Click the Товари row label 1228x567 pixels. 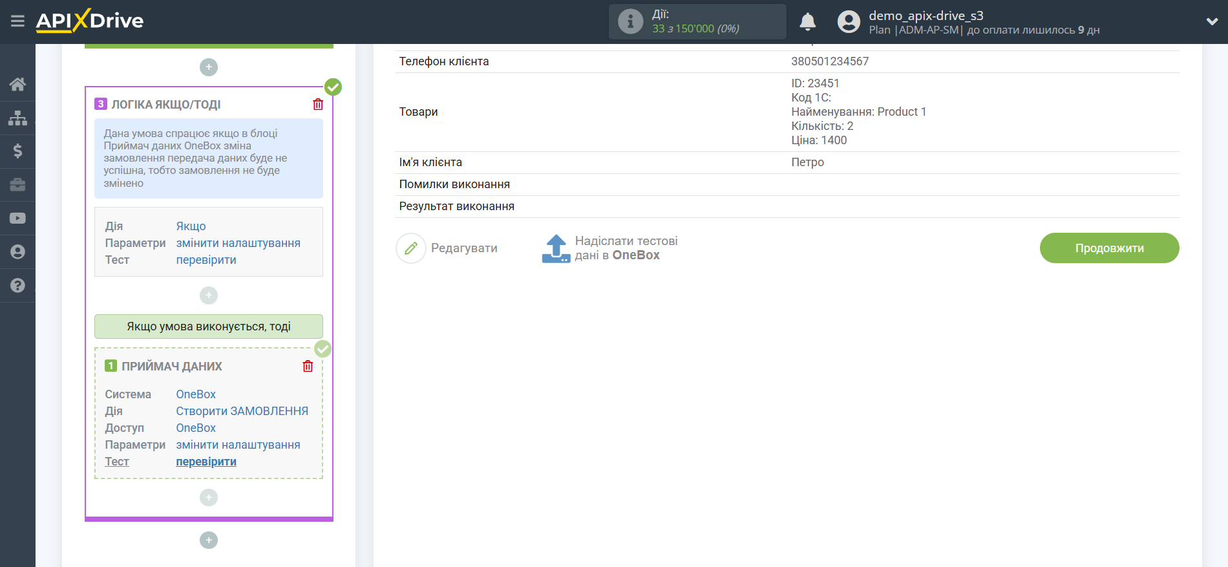[418, 112]
